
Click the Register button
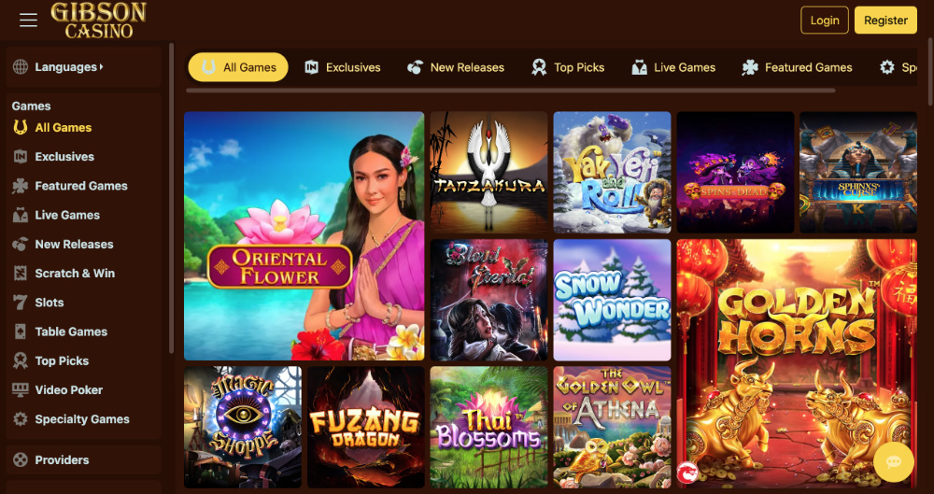click(885, 21)
